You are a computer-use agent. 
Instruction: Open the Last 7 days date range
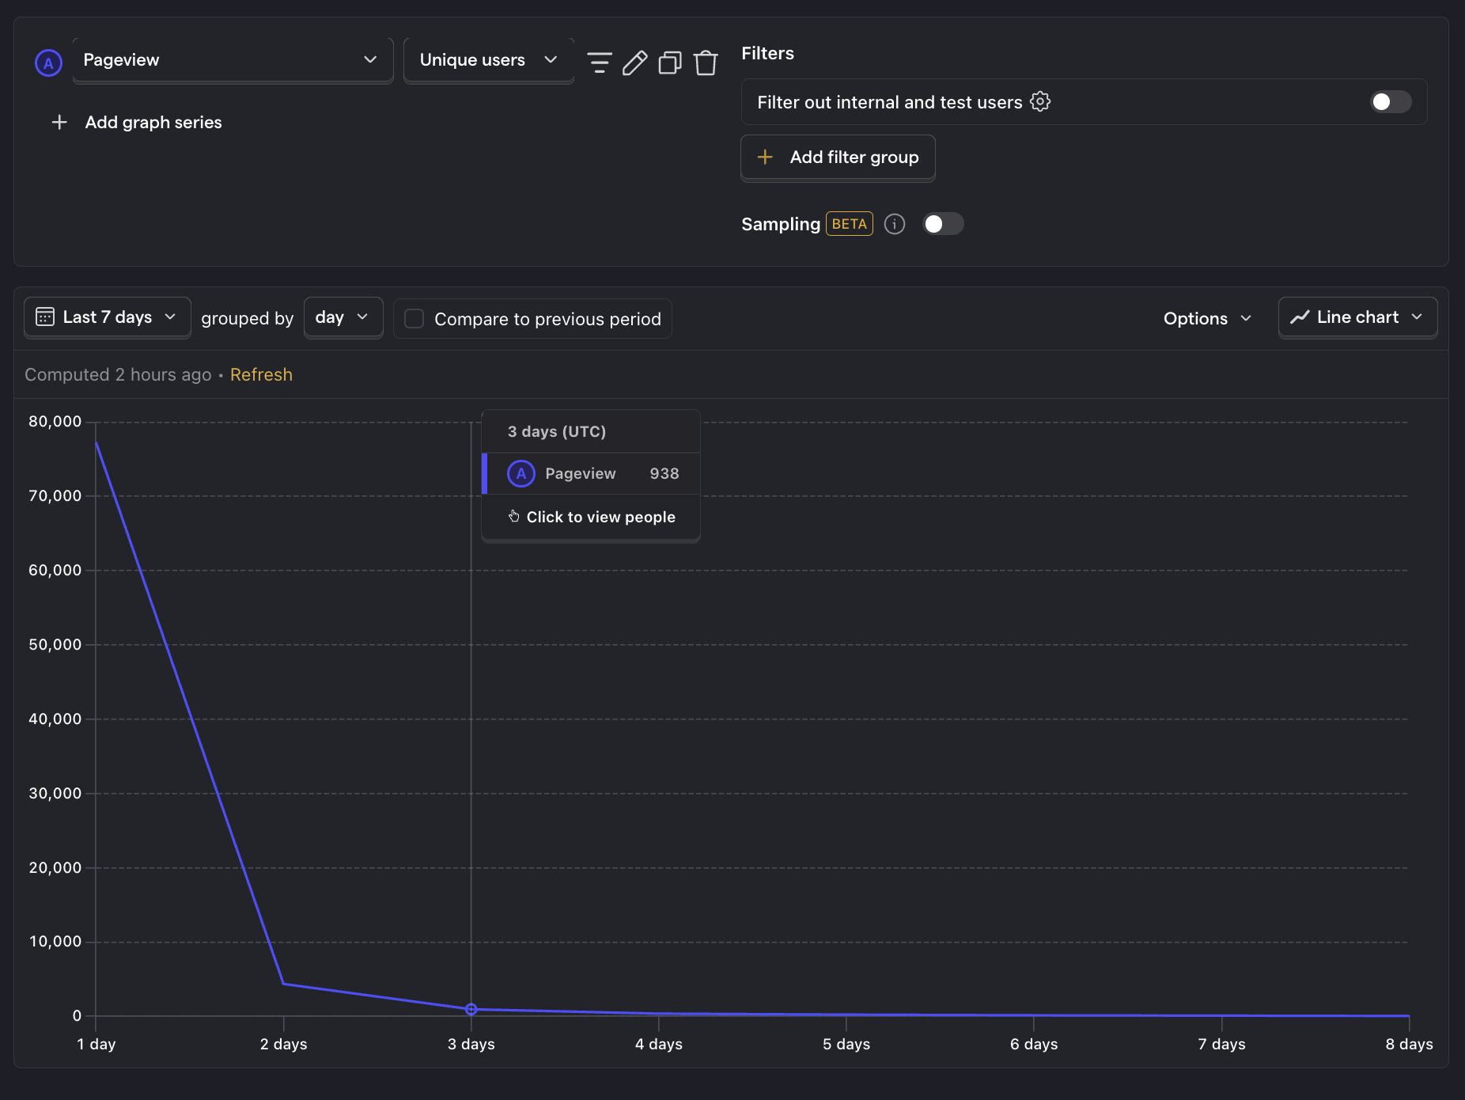pyautogui.click(x=108, y=317)
